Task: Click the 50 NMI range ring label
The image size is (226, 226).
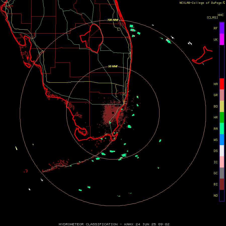Action: pos(113,67)
